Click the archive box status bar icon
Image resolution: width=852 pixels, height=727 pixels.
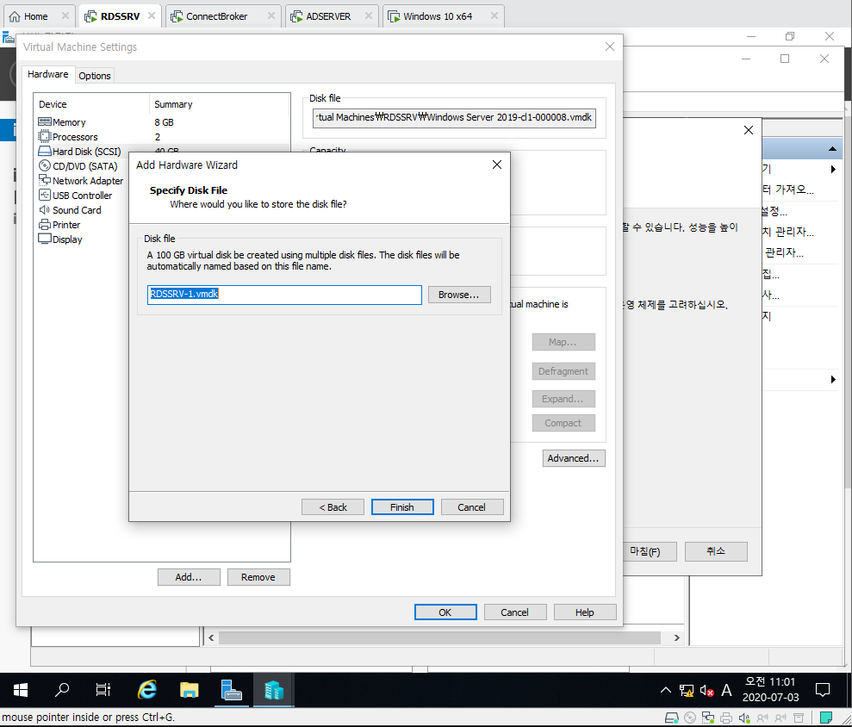pyautogui.click(x=799, y=718)
